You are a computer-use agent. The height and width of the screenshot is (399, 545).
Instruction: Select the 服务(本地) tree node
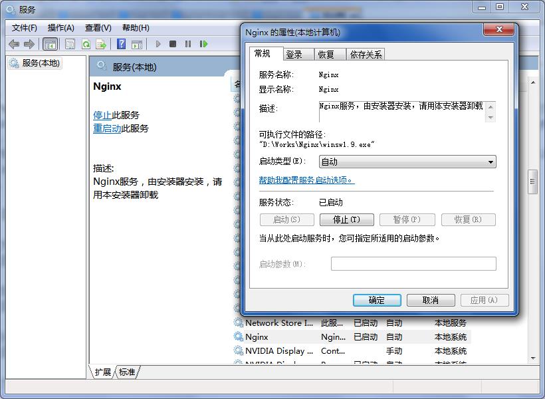[x=35, y=63]
